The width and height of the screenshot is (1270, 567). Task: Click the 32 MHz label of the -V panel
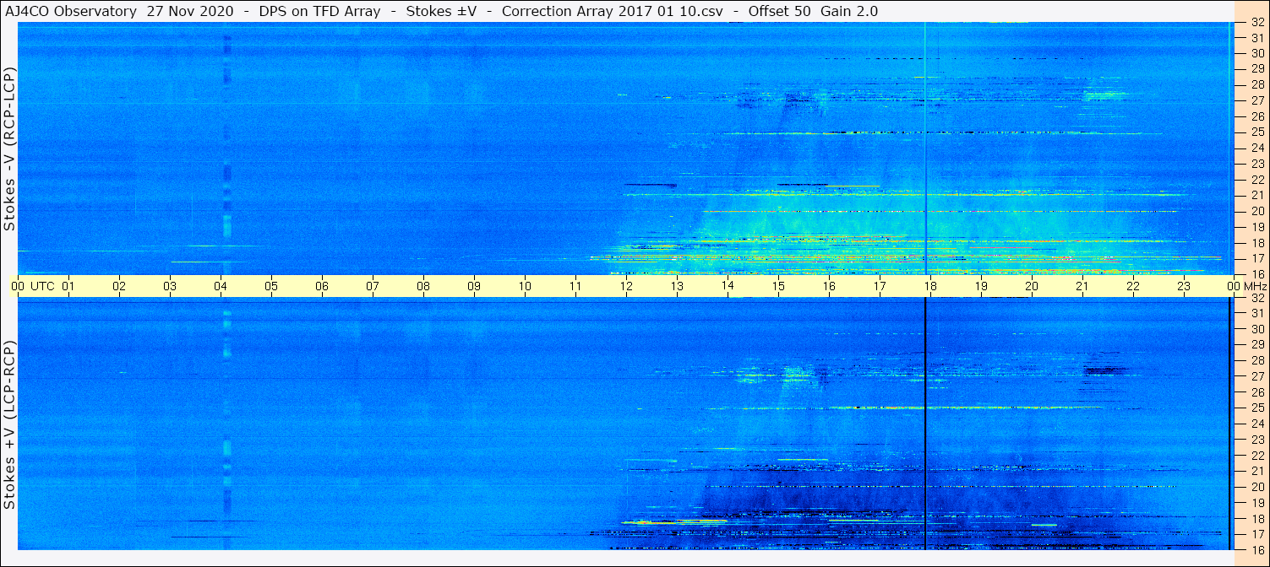pyautogui.click(x=1256, y=23)
